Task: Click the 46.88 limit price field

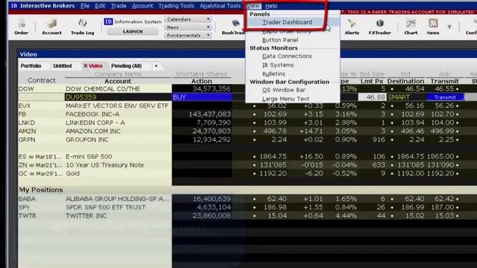Action: (x=372, y=98)
